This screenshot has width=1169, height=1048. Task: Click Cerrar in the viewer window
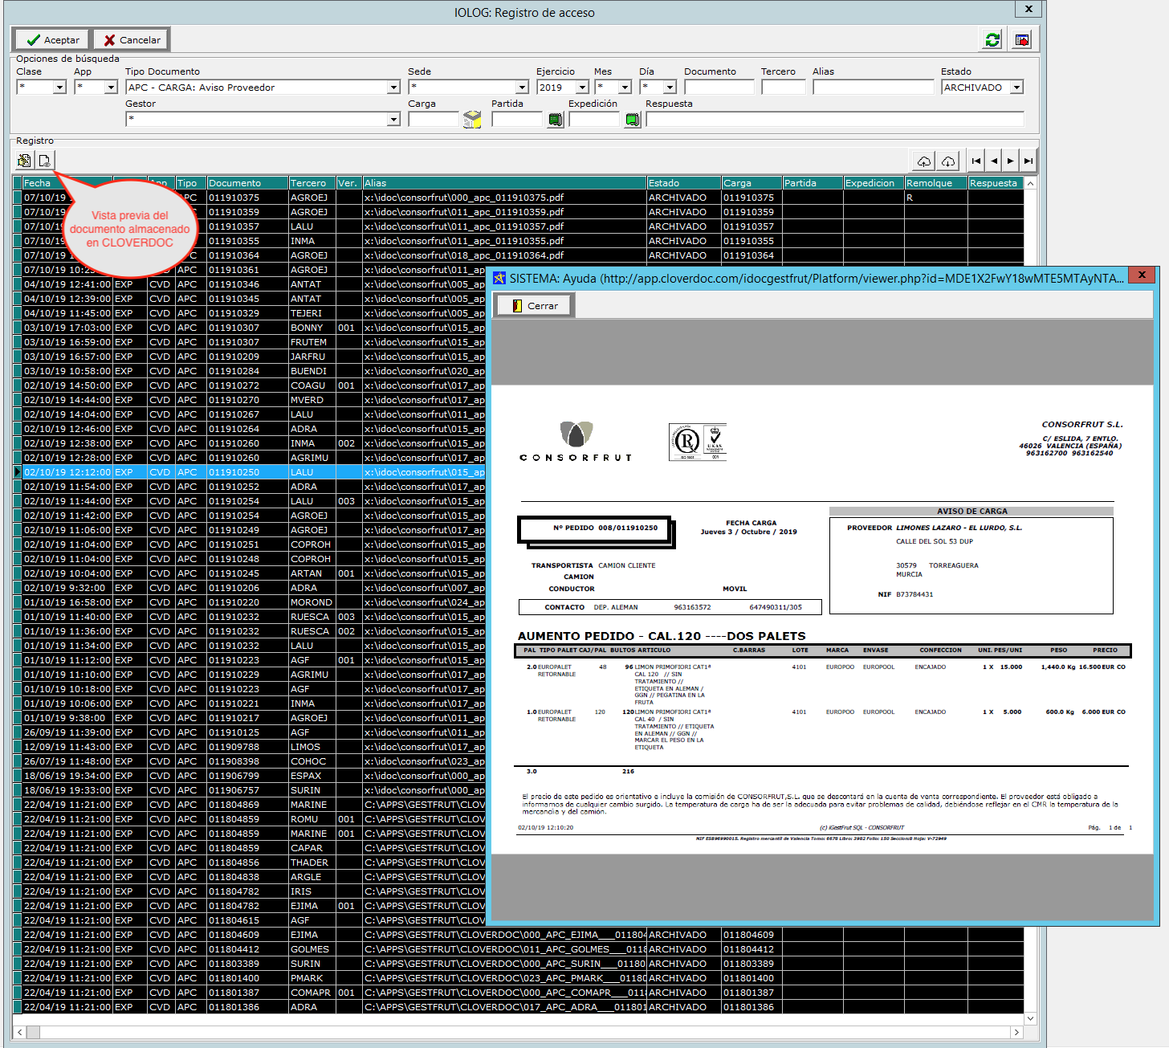point(535,306)
